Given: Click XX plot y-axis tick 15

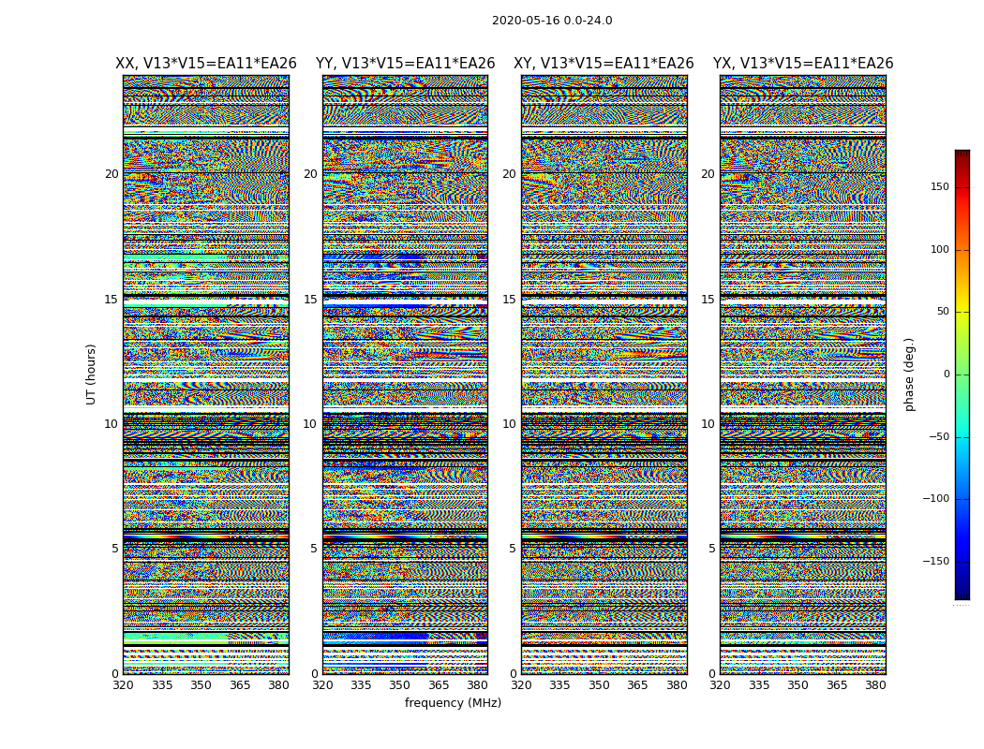Looking at the screenshot, I should (112, 300).
